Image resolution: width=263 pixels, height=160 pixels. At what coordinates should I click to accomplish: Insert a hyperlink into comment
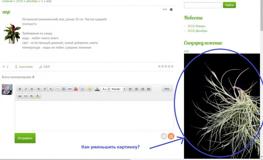[x=70, y=89]
